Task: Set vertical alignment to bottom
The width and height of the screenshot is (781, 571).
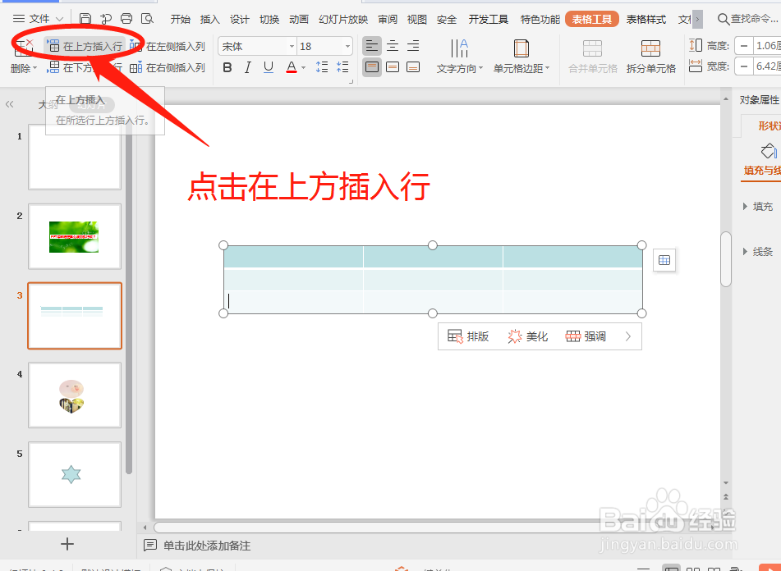Action: pyautogui.click(x=413, y=66)
